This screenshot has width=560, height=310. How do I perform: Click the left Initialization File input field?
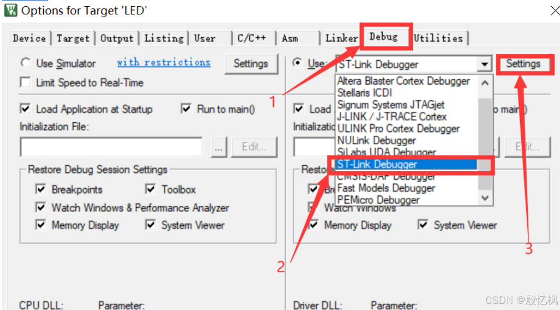111,147
